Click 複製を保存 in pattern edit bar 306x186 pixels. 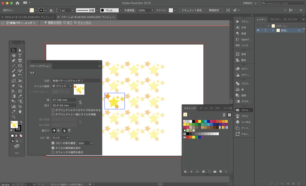(x=53, y=23)
